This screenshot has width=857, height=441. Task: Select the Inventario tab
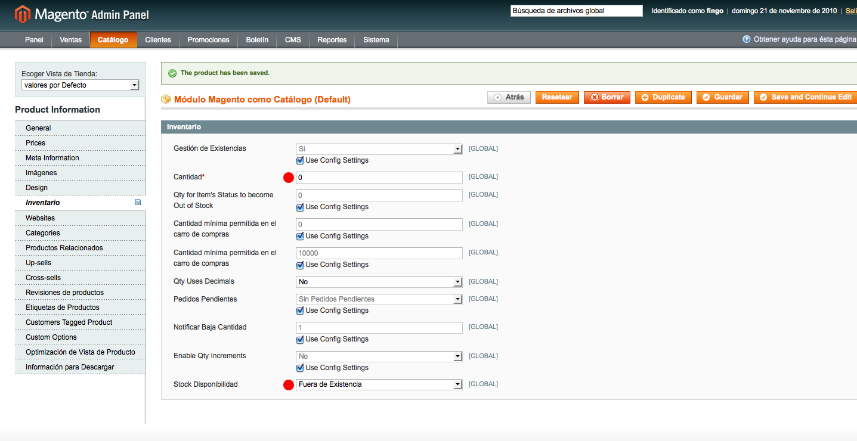80,203
